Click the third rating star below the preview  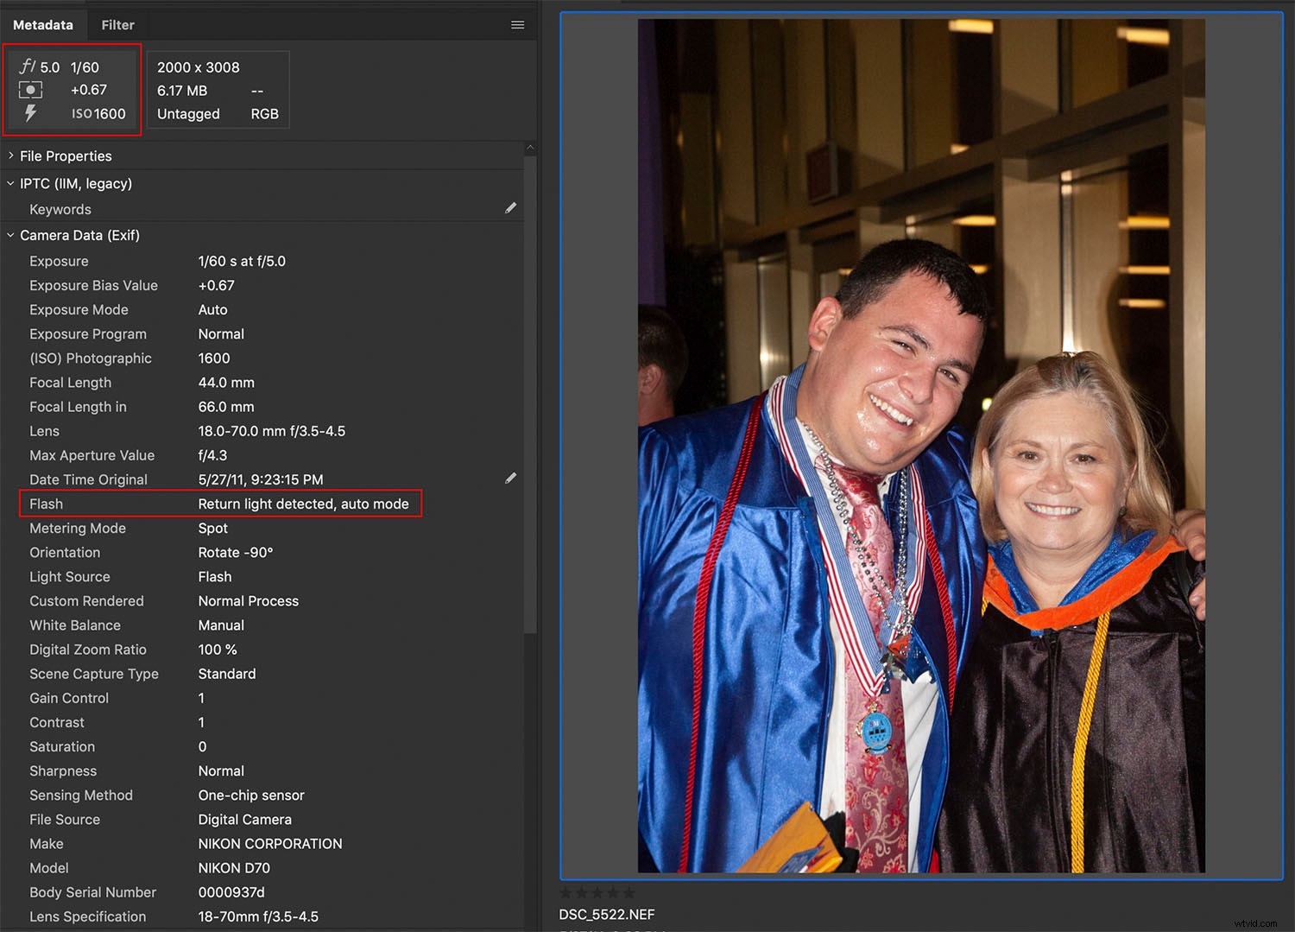point(596,891)
